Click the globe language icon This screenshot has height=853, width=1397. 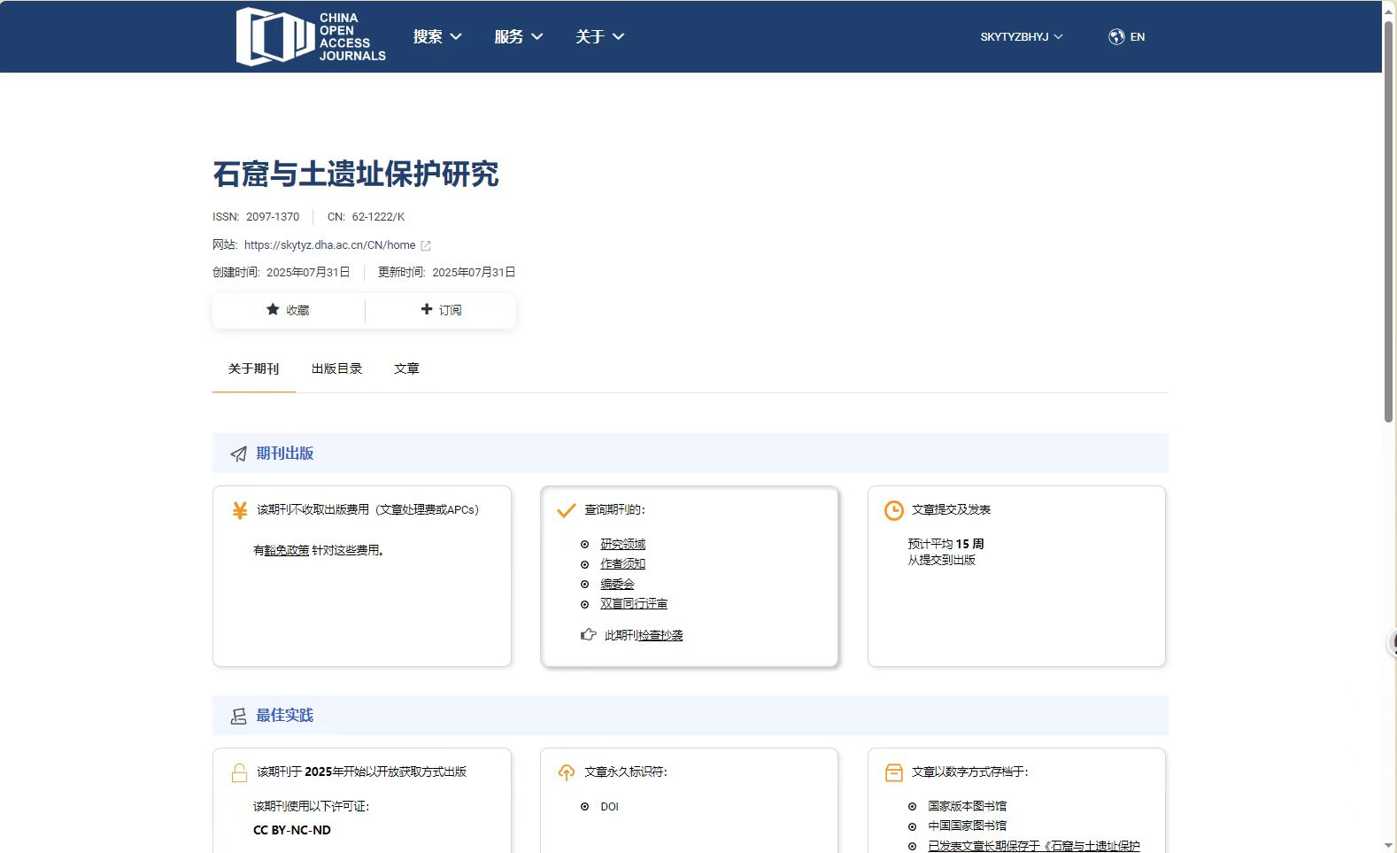tap(1116, 36)
